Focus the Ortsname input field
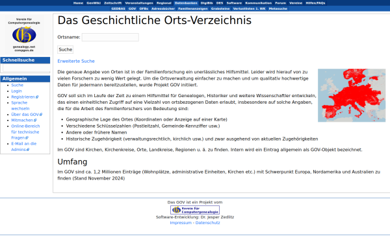Screen dimensions: 390x243 click(x=110, y=37)
